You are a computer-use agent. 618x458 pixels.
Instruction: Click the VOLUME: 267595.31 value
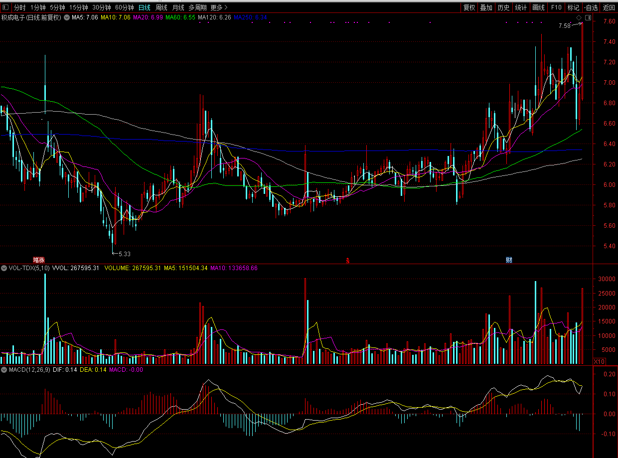pyautogui.click(x=133, y=268)
